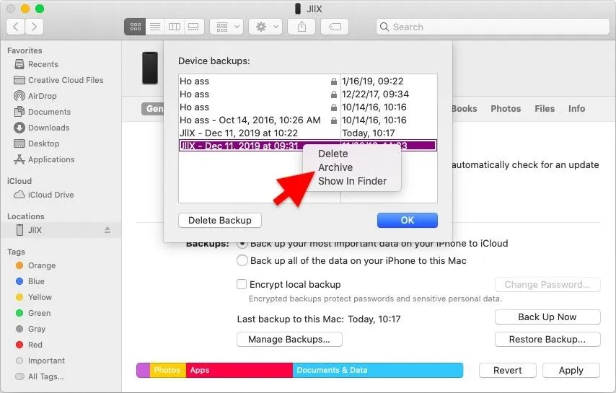616x393 pixels.
Task: Select backup Ho ass - Oct 14, 2016, 10:26 AM
Action: [x=307, y=120]
